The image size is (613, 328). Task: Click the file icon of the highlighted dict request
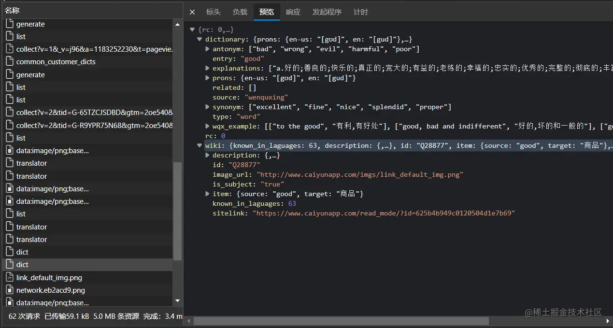coord(10,264)
